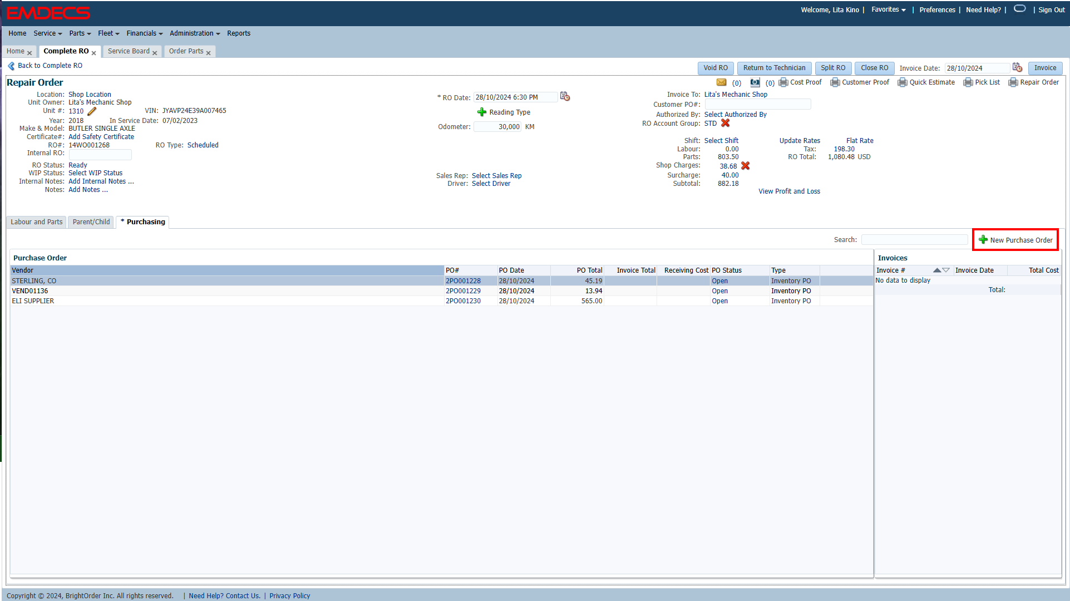Viewport: 1070px width, 601px height.
Task: Open the Financials menu
Action: point(145,33)
